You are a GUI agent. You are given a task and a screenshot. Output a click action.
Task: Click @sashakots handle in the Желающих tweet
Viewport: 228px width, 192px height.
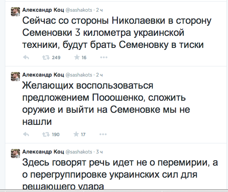(80, 74)
